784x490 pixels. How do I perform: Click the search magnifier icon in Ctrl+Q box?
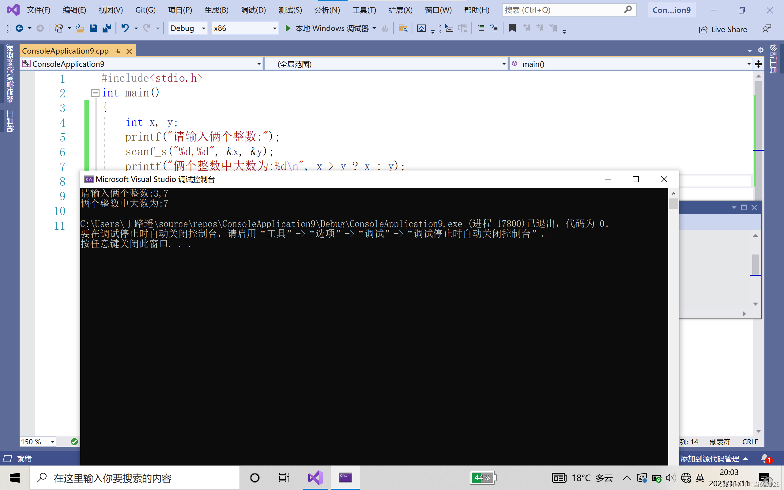pos(628,10)
